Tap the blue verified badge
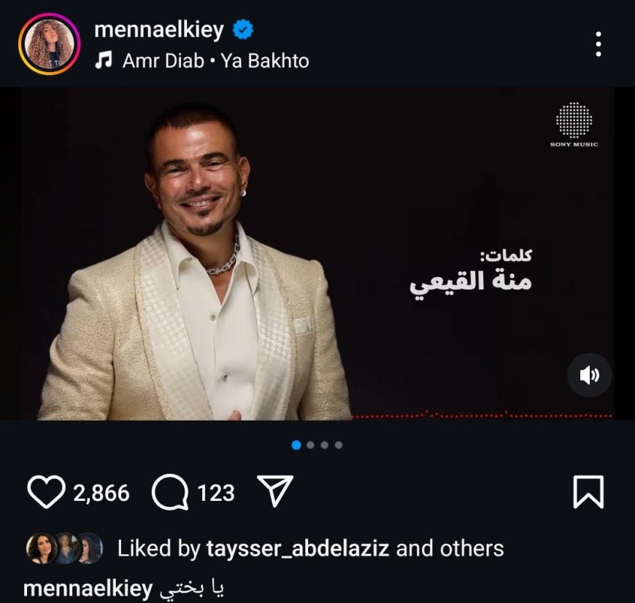This screenshot has height=603, width=635. [243, 29]
